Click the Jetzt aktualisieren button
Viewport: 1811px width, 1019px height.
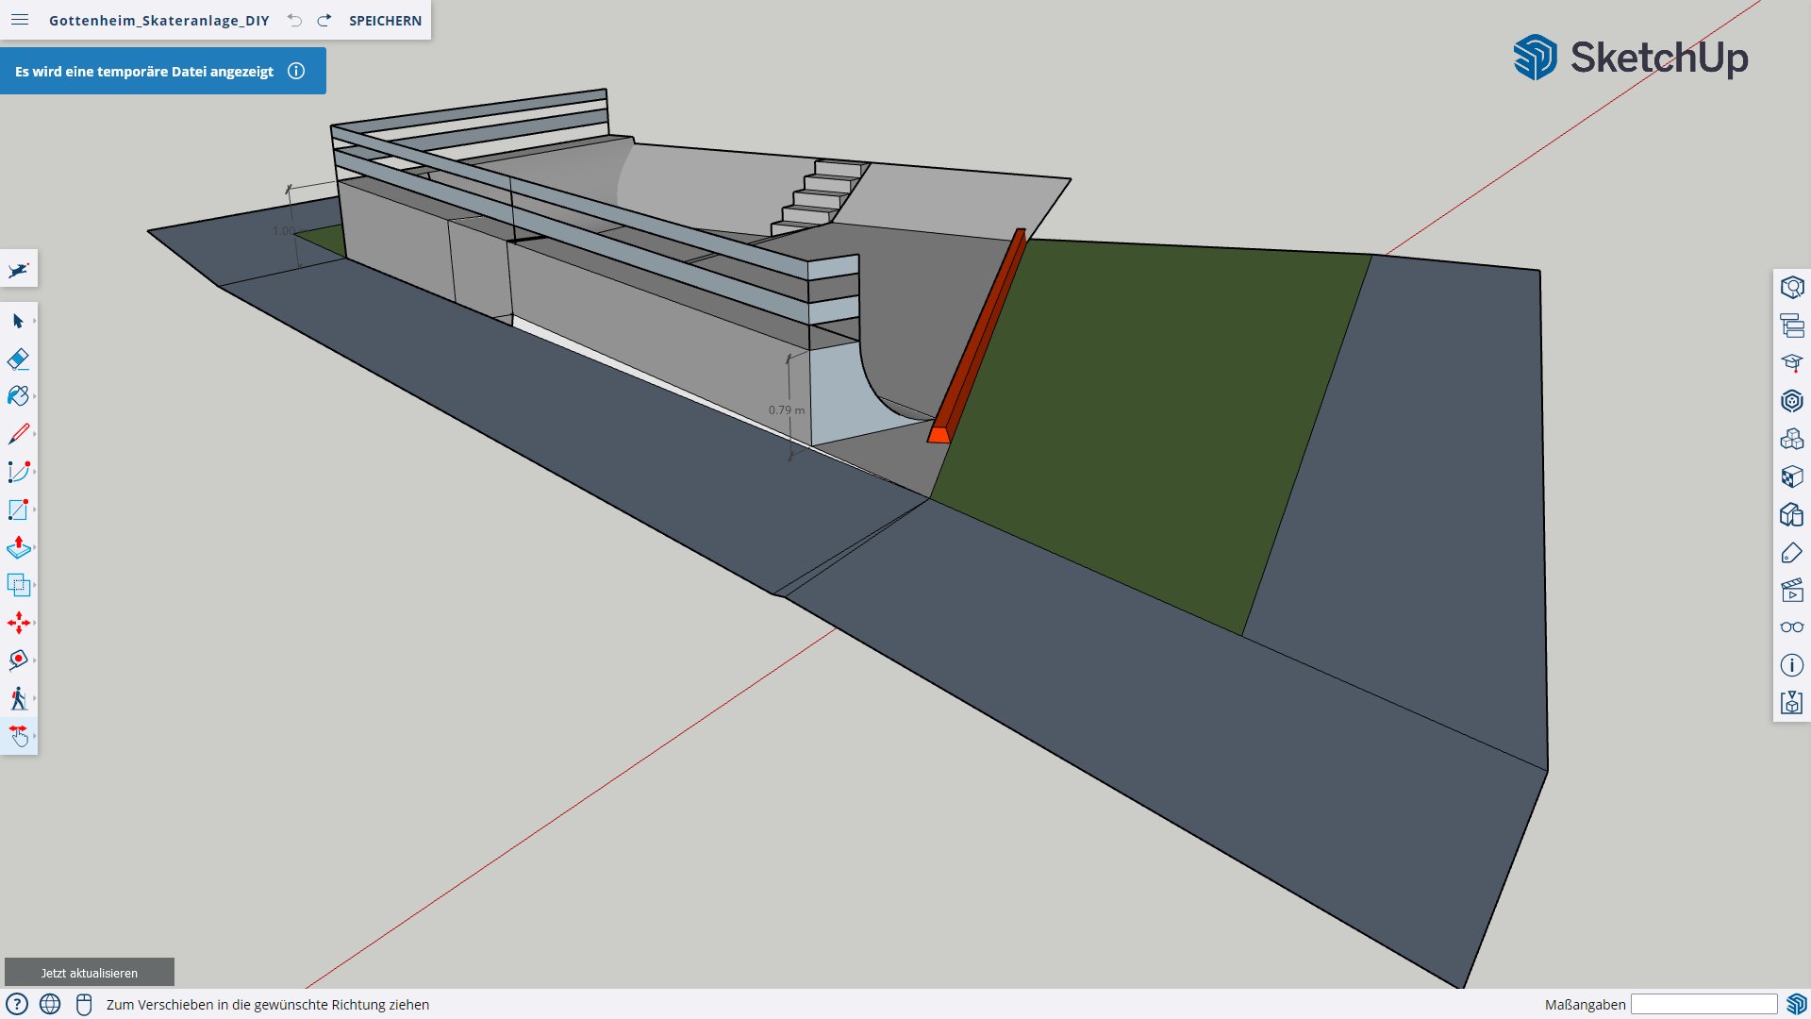click(x=90, y=973)
